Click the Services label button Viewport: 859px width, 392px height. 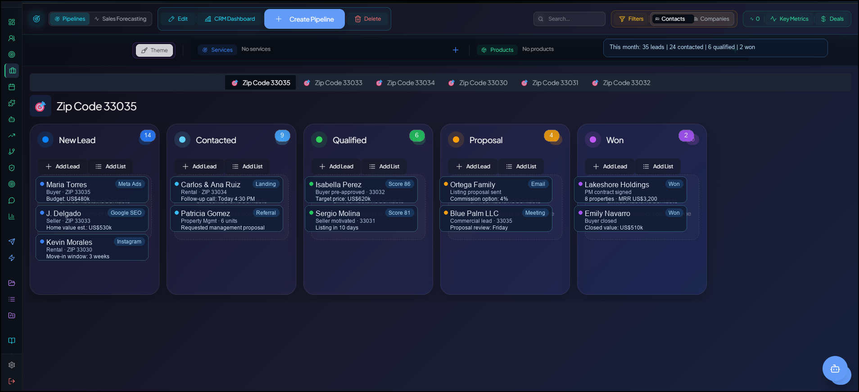(x=217, y=50)
